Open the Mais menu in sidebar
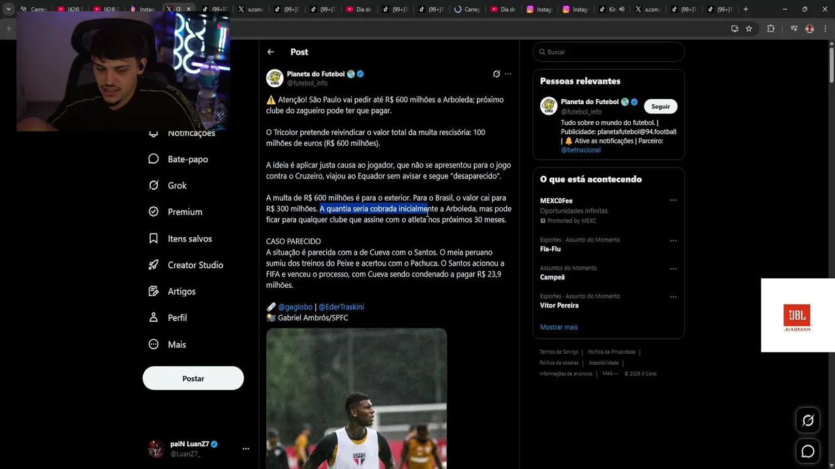Viewport: 835px width, 469px height. [167, 345]
